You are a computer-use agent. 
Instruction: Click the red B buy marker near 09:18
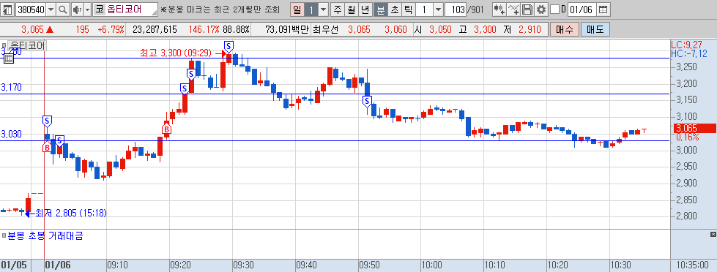167,129
